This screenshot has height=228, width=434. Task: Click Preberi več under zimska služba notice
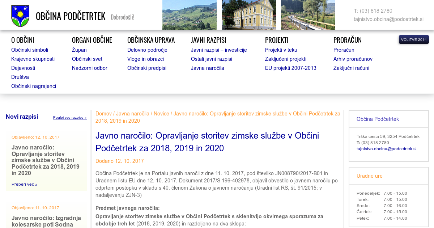pos(24,184)
